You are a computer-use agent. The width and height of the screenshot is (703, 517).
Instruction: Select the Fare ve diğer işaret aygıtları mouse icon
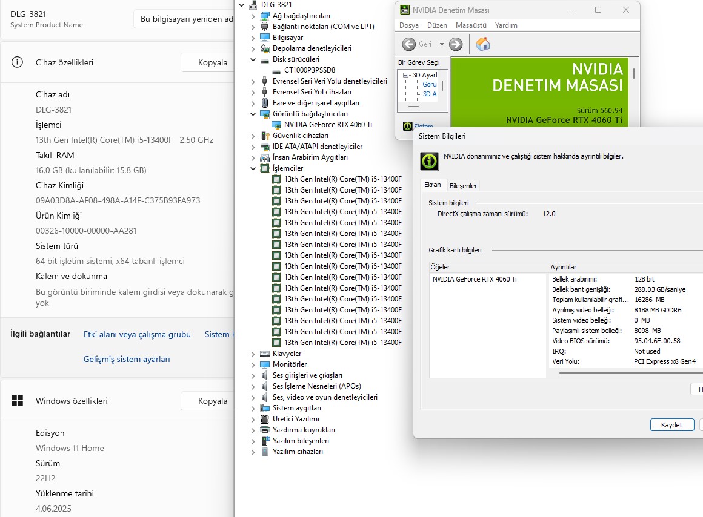pyautogui.click(x=265, y=103)
